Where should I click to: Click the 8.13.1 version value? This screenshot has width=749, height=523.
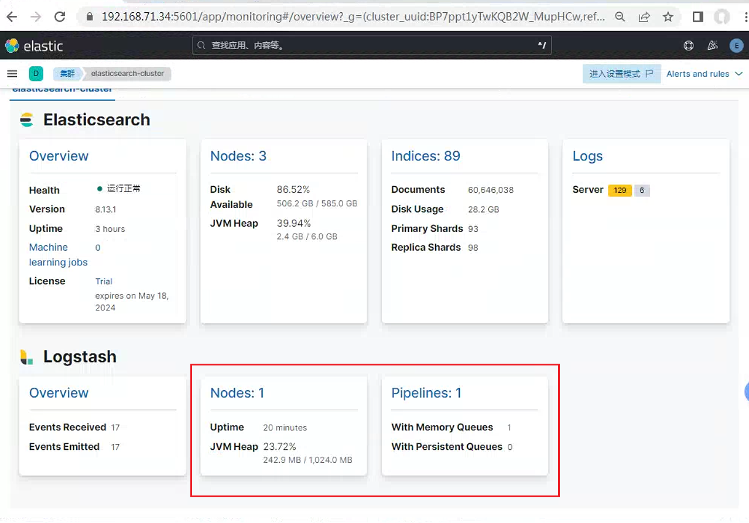tap(105, 209)
